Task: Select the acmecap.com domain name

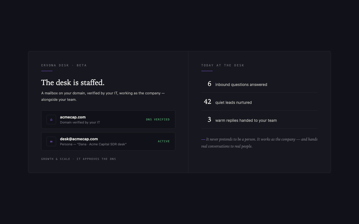Action: [73, 117]
